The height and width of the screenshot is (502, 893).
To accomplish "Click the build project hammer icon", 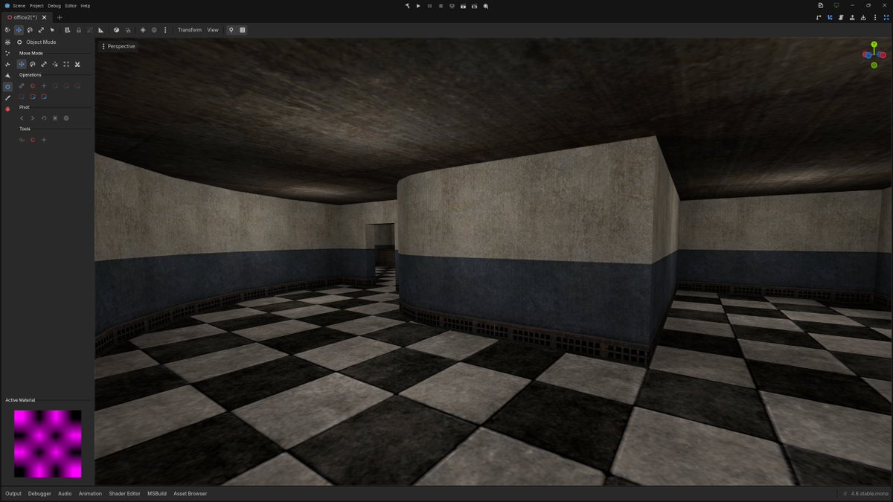I will click(x=408, y=6).
